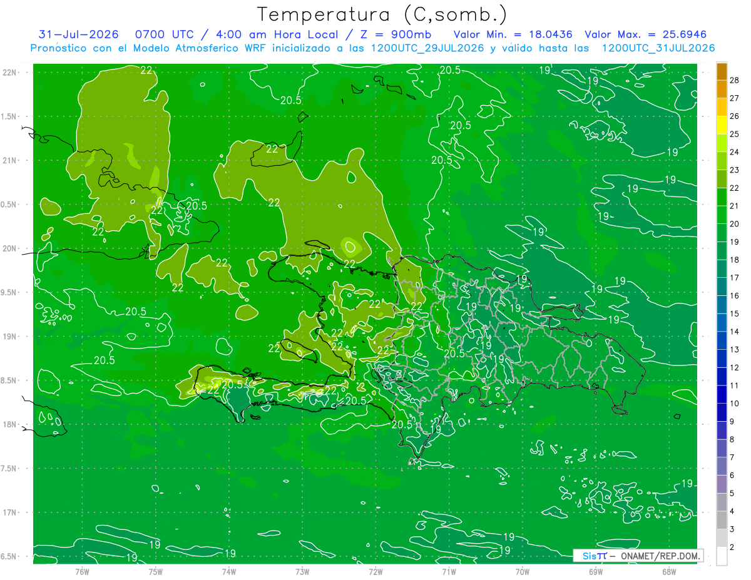Click the "18N" latitude axis label

click(11, 425)
